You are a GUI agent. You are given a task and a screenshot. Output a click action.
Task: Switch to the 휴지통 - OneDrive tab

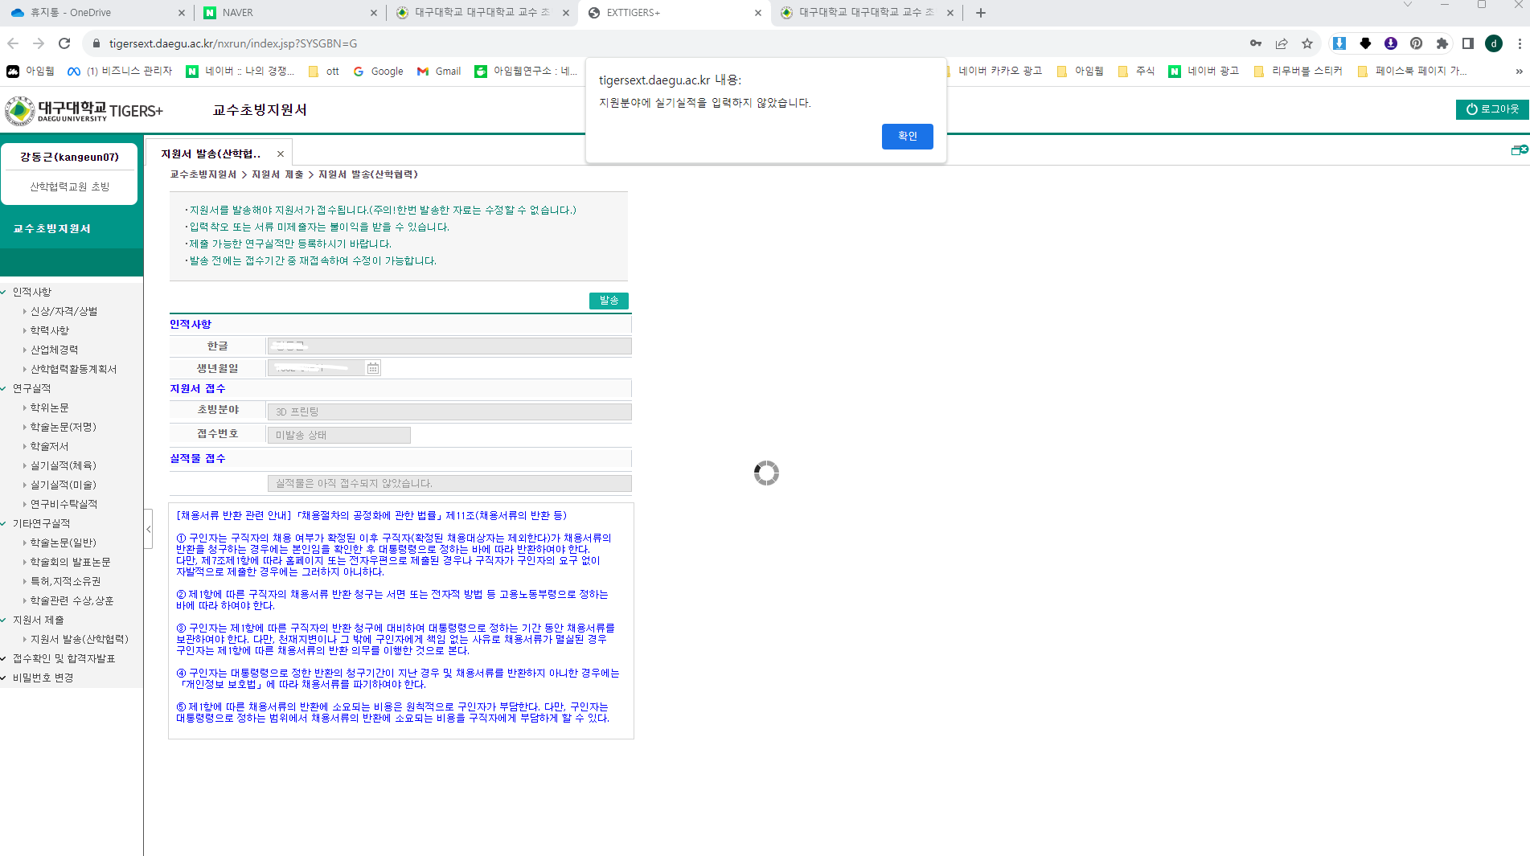[71, 13]
